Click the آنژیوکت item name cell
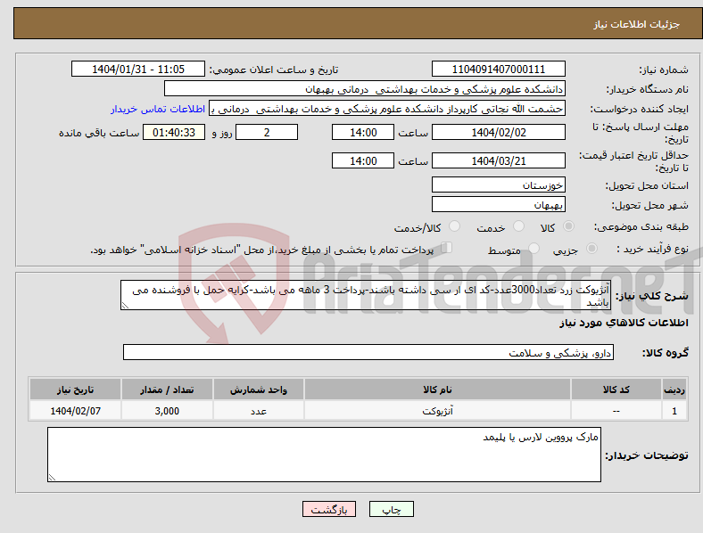The height and width of the screenshot is (533, 703). [x=437, y=410]
